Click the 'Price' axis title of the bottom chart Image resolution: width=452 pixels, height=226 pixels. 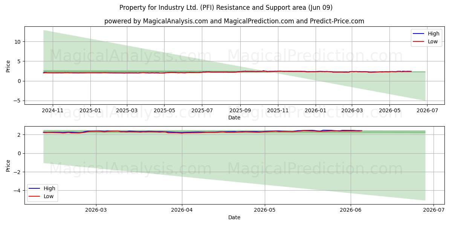8,165
